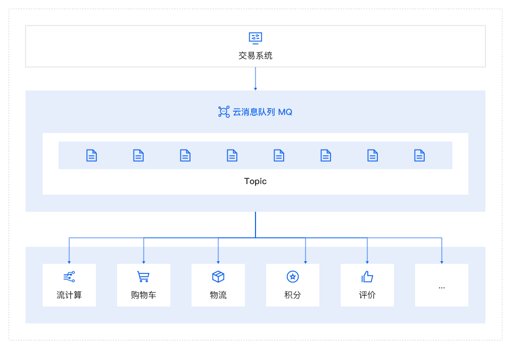511x349 pixels.
Task: Select the 交易系统 label text
Action: [255, 55]
